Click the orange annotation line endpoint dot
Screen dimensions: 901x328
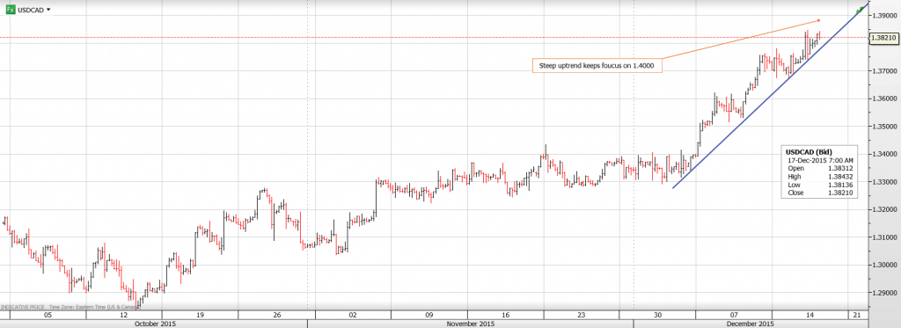click(x=819, y=20)
